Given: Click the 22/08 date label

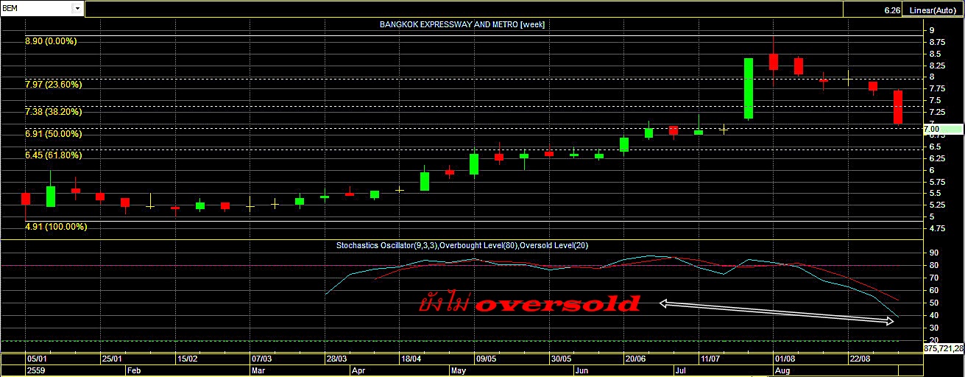Looking at the screenshot, I should click(860, 359).
